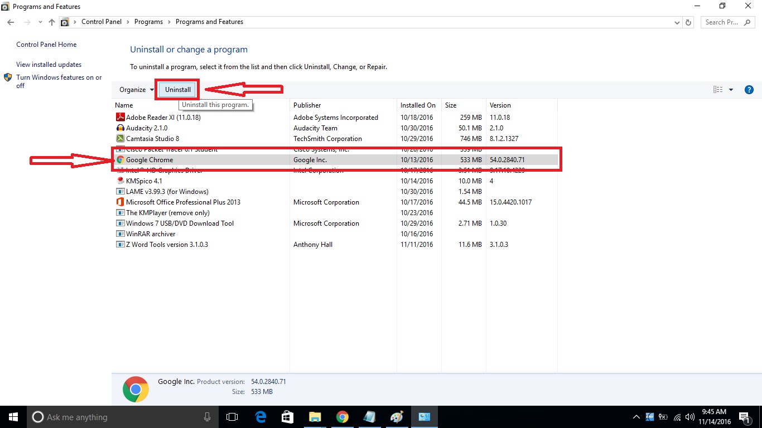
Task: Go to Control Panel Home
Action: pyautogui.click(x=46, y=45)
